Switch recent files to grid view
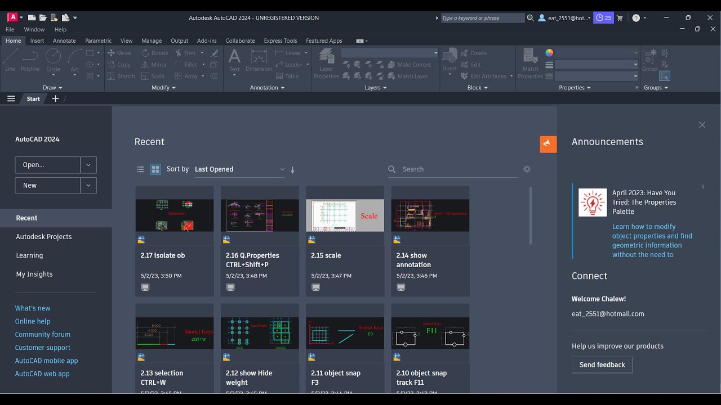 (155, 169)
